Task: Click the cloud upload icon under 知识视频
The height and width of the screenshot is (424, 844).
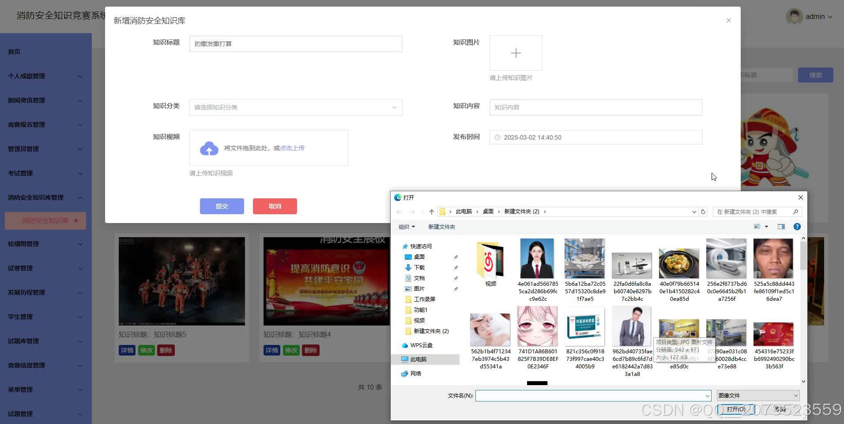Action: [x=209, y=148]
